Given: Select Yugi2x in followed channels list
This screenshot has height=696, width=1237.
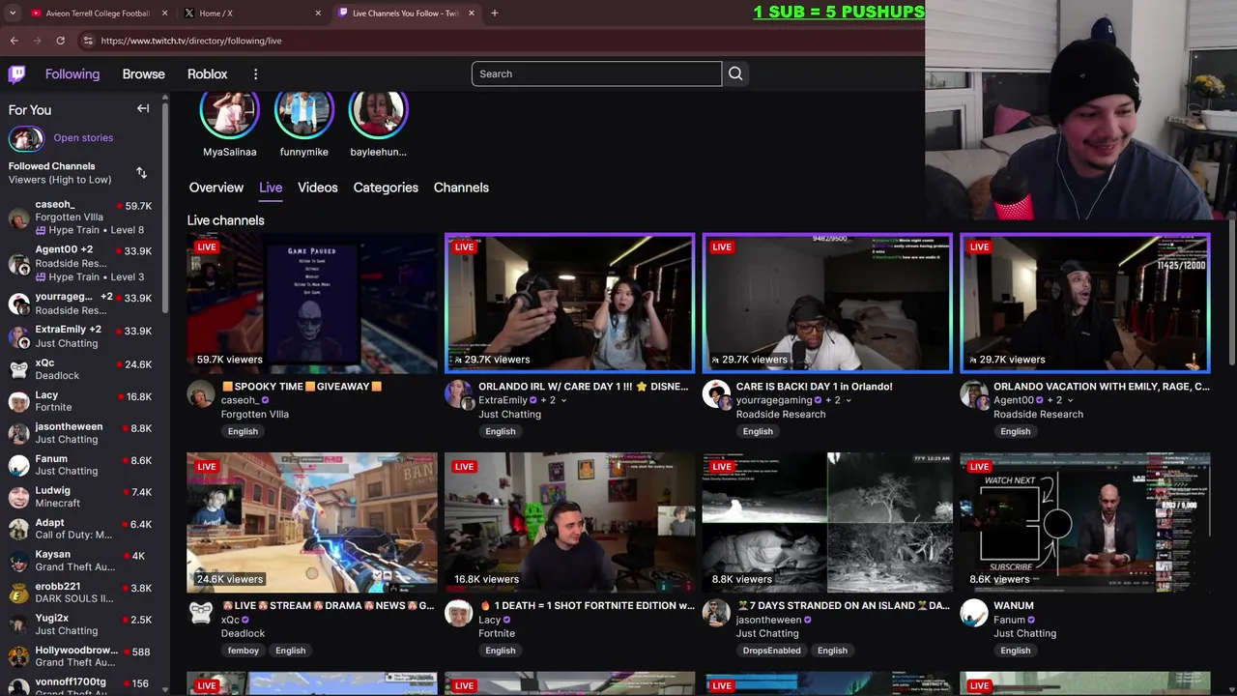Looking at the screenshot, I should pyautogui.click(x=82, y=623).
